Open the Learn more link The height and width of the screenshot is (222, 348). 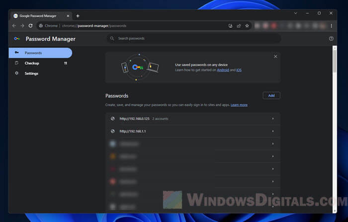click(x=239, y=105)
